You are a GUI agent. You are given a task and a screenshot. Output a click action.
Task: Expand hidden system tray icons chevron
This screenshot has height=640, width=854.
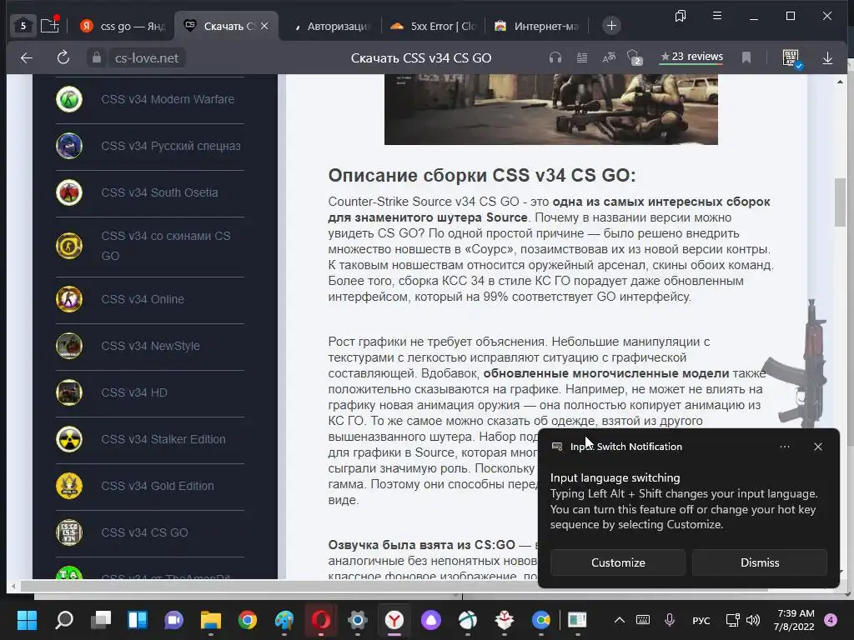[620, 620]
